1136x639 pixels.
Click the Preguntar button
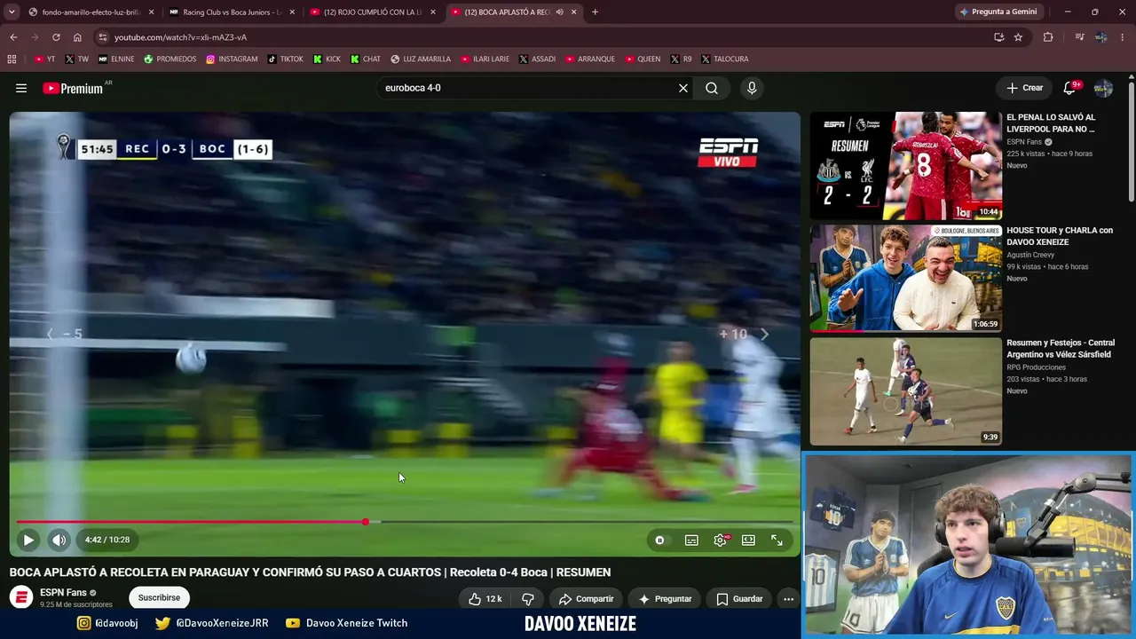pyautogui.click(x=665, y=599)
